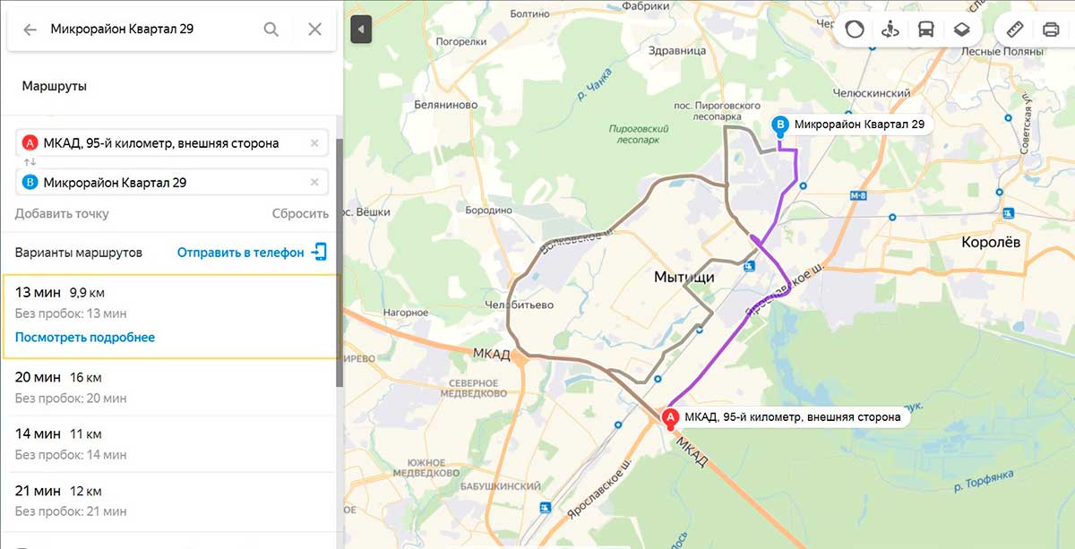Swap points A and B with arrows icon

coord(30,163)
